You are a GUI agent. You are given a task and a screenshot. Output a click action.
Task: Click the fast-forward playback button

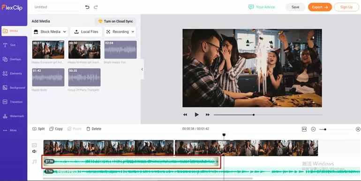coord(207,115)
